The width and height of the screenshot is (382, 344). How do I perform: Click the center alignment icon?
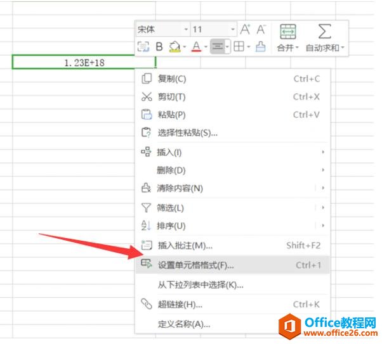coord(218,46)
